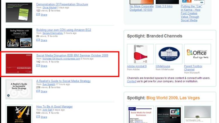
Task: Visit author Olivia Mitchell profile
Action: tap(50, 8)
